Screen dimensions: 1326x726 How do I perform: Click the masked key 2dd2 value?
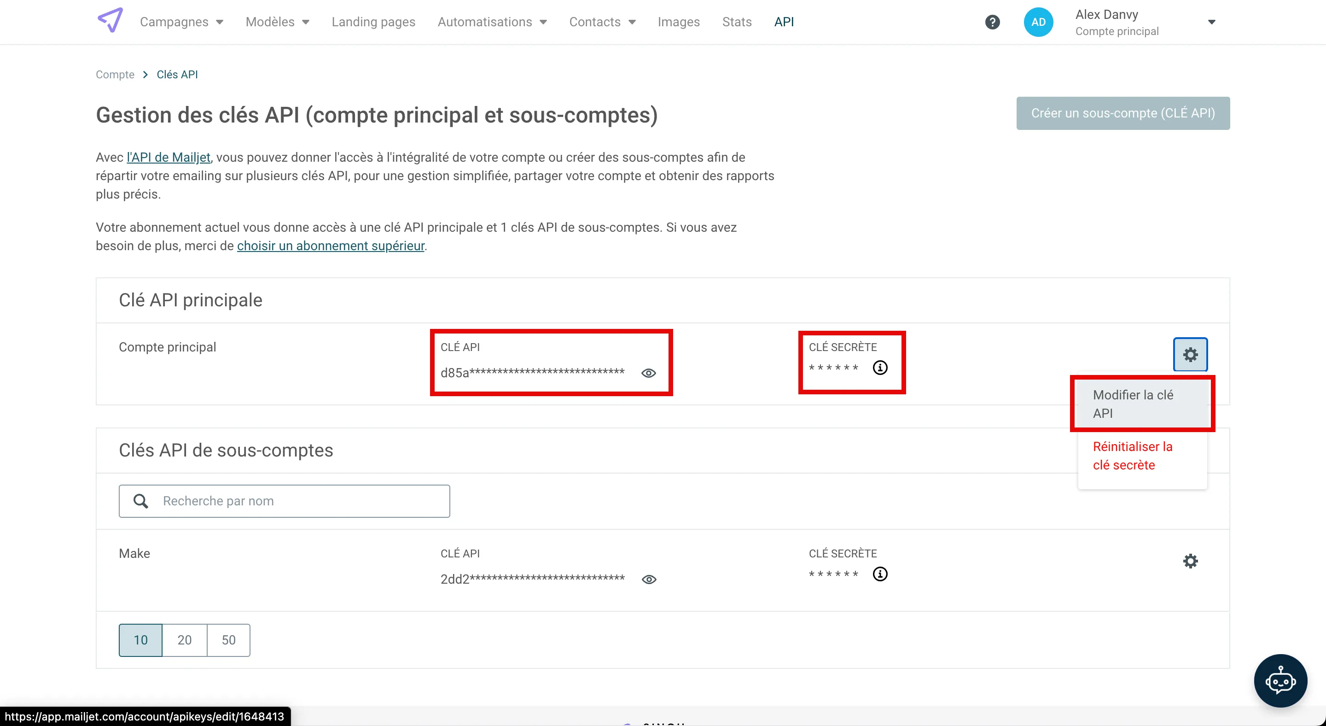[532, 579]
